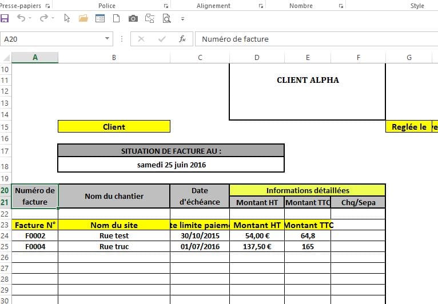Viewport: 438px width, 304px height.
Task: Click the camera snapshot icon
Action: coord(133,18)
